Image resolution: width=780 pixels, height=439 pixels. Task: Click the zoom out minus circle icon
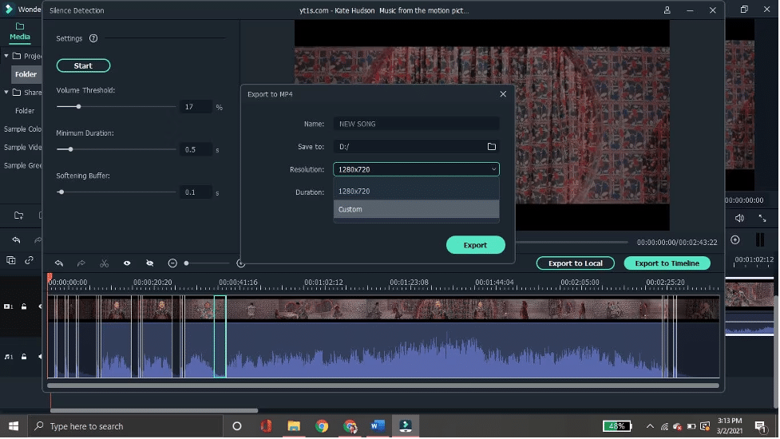click(x=172, y=263)
